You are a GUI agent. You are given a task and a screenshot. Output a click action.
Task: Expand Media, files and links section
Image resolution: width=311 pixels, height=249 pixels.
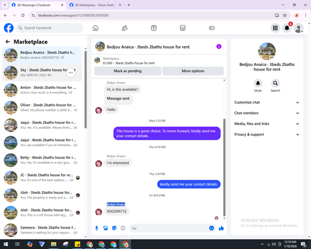pyautogui.click(x=267, y=124)
